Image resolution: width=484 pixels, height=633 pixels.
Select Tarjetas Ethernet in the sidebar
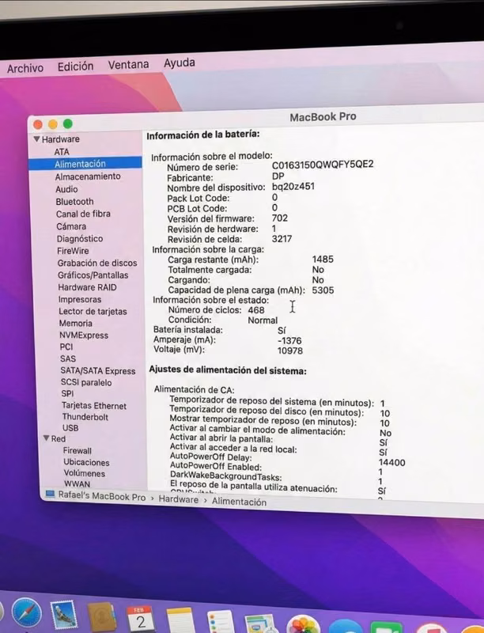pyautogui.click(x=94, y=405)
